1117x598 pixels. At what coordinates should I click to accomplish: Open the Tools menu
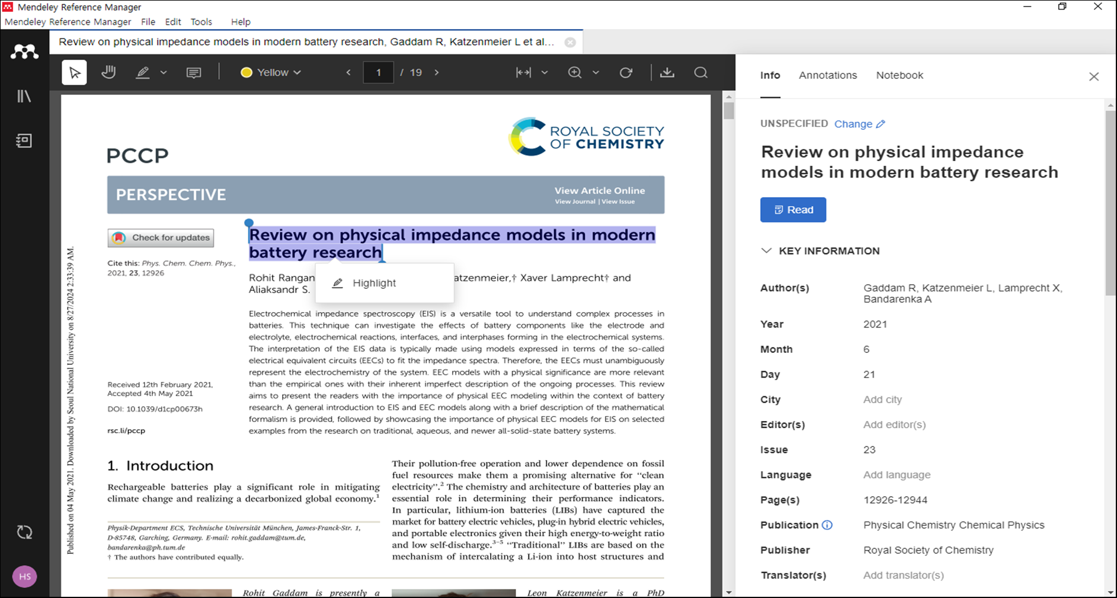click(x=201, y=22)
